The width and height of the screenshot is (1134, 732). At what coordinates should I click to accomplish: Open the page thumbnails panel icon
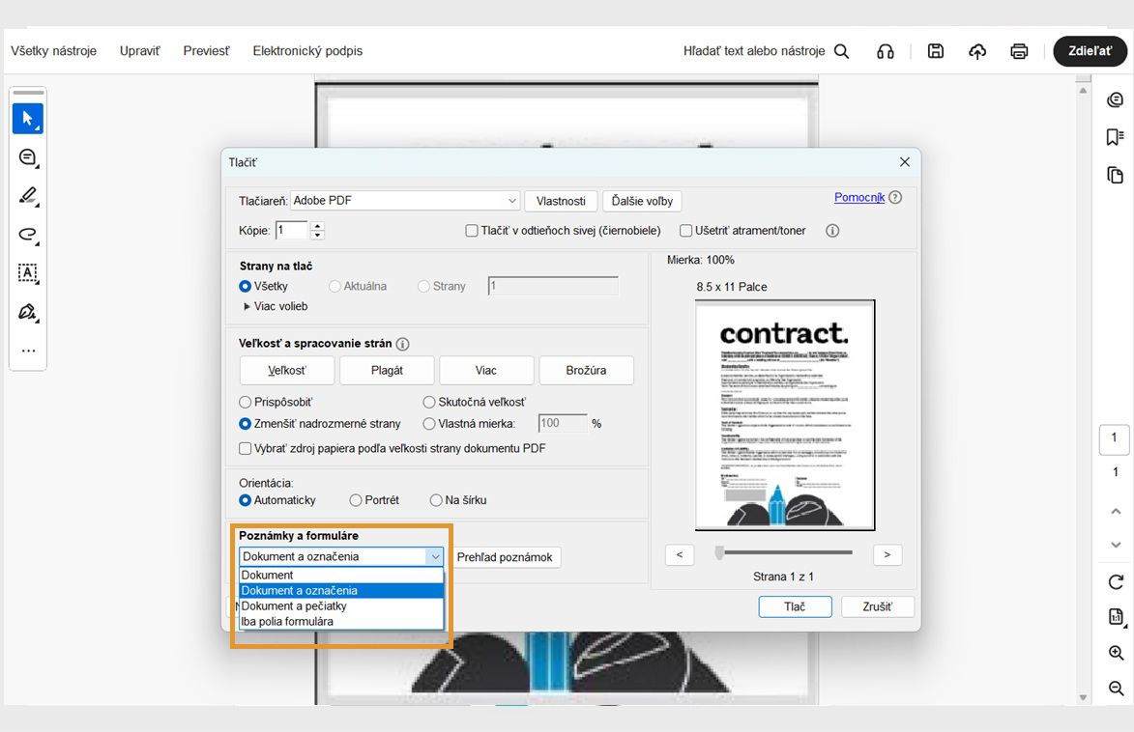click(x=1116, y=175)
